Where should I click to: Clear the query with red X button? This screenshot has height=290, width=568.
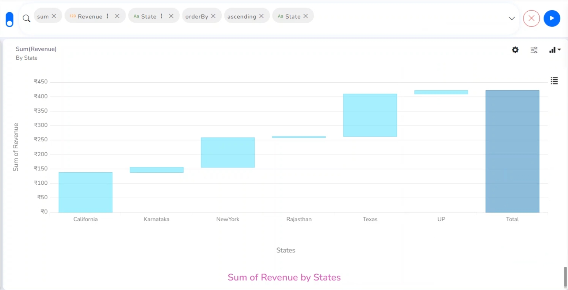(531, 18)
